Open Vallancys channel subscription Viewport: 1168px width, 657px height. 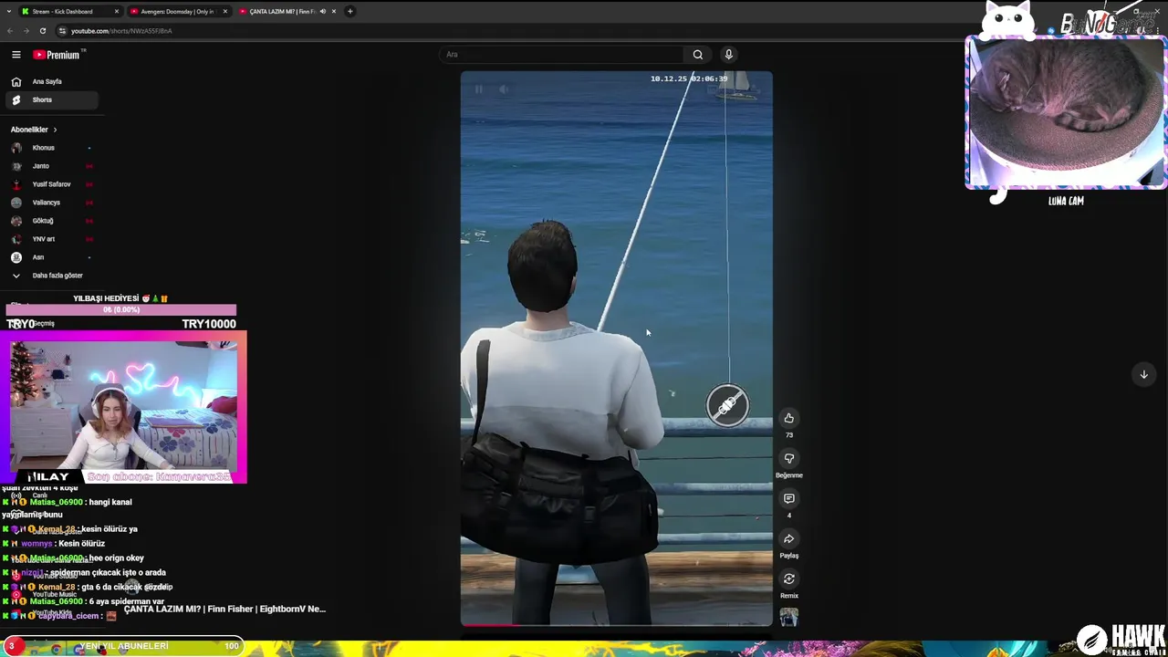(52, 203)
